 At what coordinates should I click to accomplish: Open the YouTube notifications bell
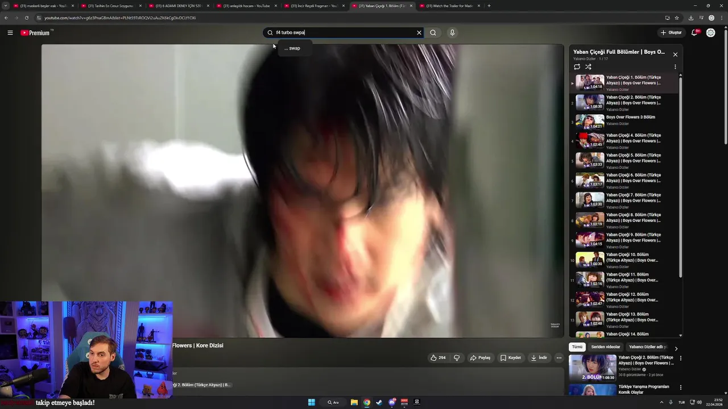(x=694, y=32)
